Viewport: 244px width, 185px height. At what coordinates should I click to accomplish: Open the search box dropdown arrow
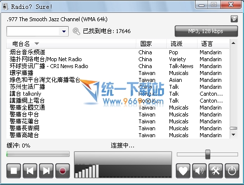click(64, 31)
